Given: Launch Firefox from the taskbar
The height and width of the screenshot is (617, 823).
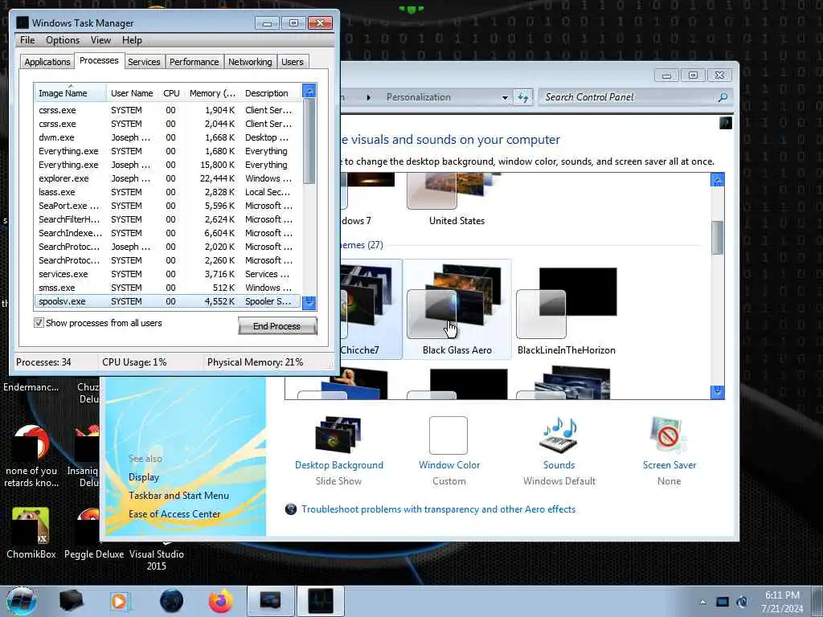Looking at the screenshot, I should pos(221,601).
